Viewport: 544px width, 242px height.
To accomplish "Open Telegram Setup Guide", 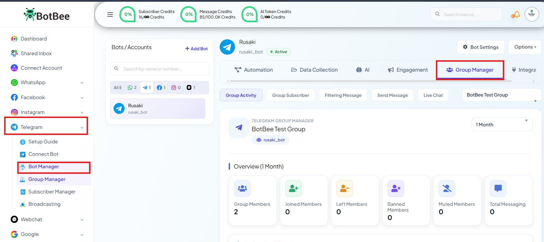I will [43, 142].
